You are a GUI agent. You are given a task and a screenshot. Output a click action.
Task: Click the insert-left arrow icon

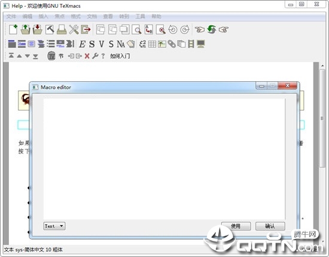71,56
